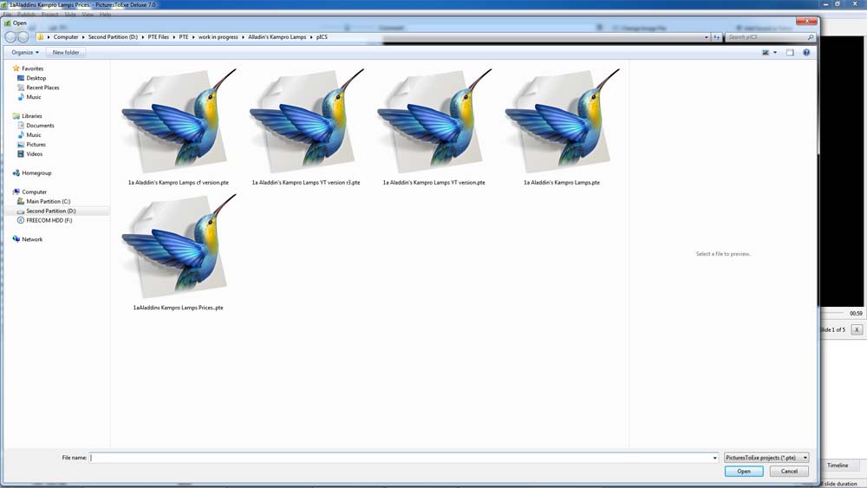
Task: Click the Pictures library icon
Action: click(21, 144)
